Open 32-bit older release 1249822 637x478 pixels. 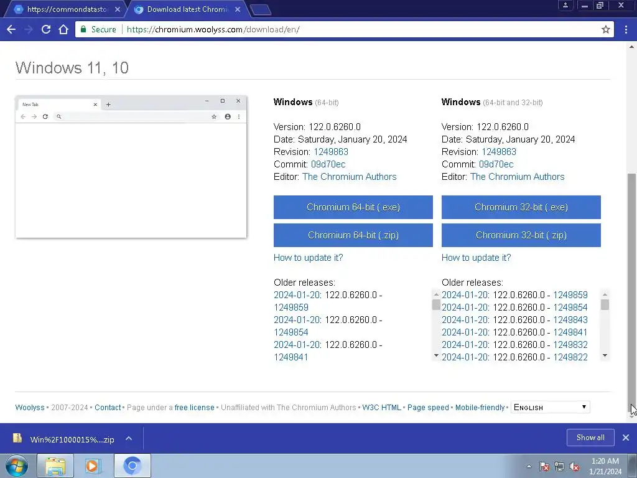point(570,357)
